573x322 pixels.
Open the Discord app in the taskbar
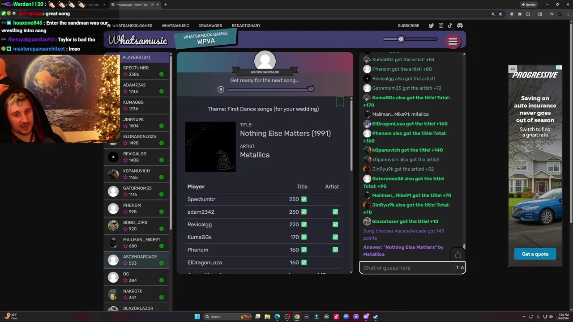[366, 317]
